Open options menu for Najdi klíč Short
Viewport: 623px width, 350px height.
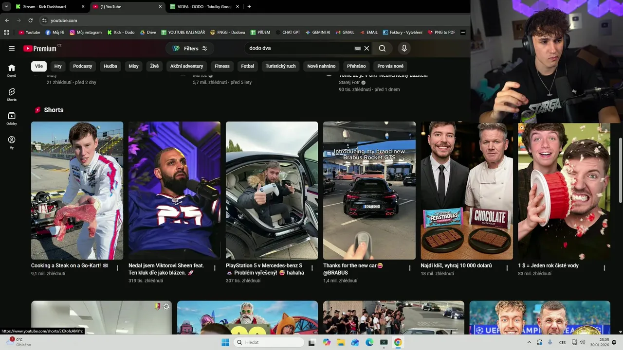507,268
